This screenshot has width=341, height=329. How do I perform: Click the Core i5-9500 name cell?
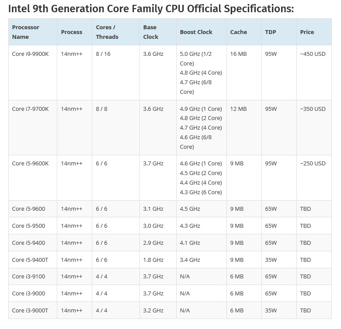pos(28,226)
